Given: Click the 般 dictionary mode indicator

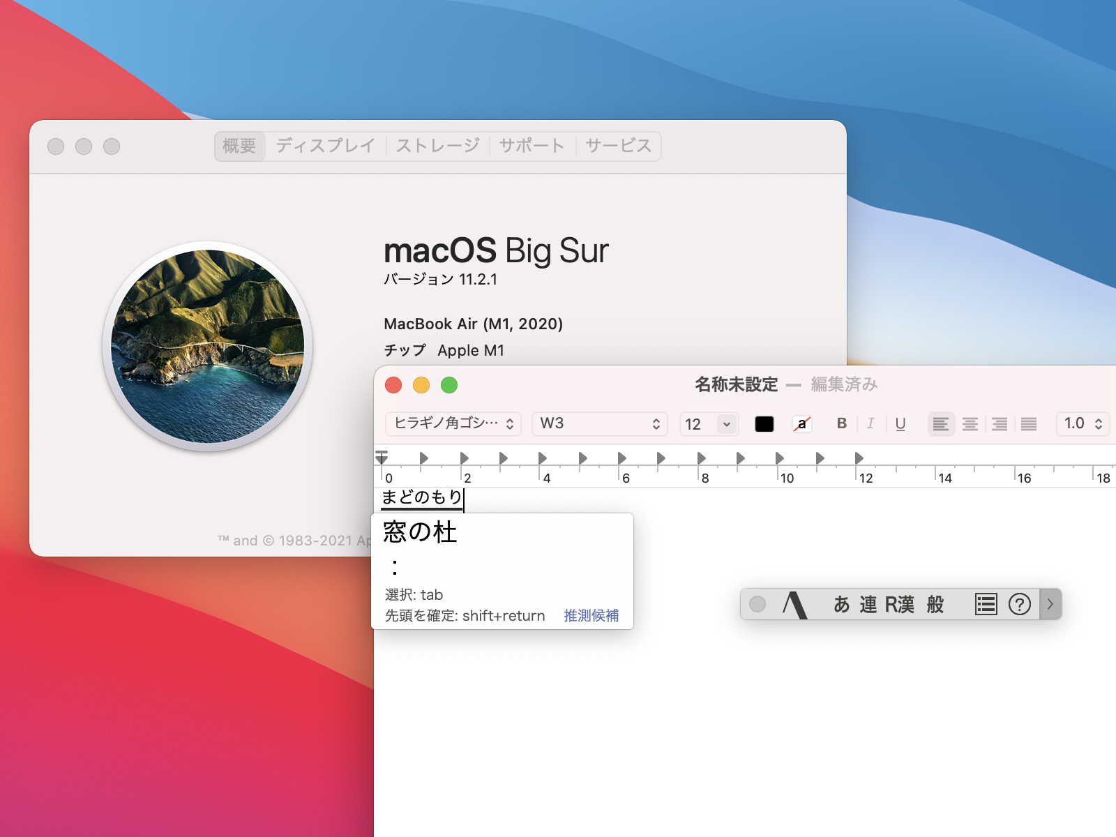Looking at the screenshot, I should (935, 604).
